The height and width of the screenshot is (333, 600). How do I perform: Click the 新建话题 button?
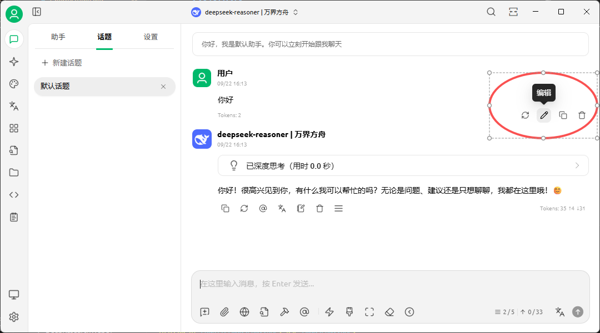[62, 63]
